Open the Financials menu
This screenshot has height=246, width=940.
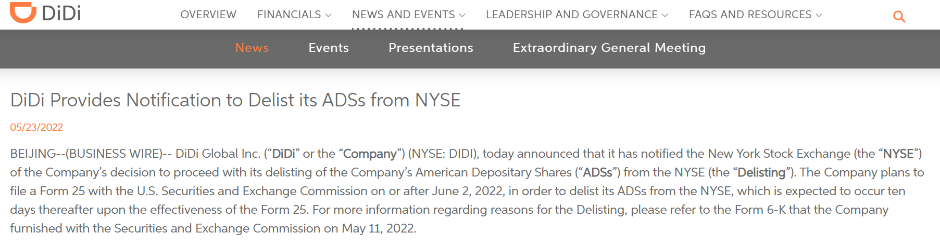294,15
